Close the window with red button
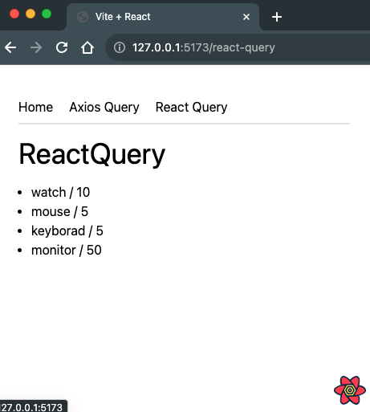This screenshot has width=370, height=412. pyautogui.click(x=14, y=14)
